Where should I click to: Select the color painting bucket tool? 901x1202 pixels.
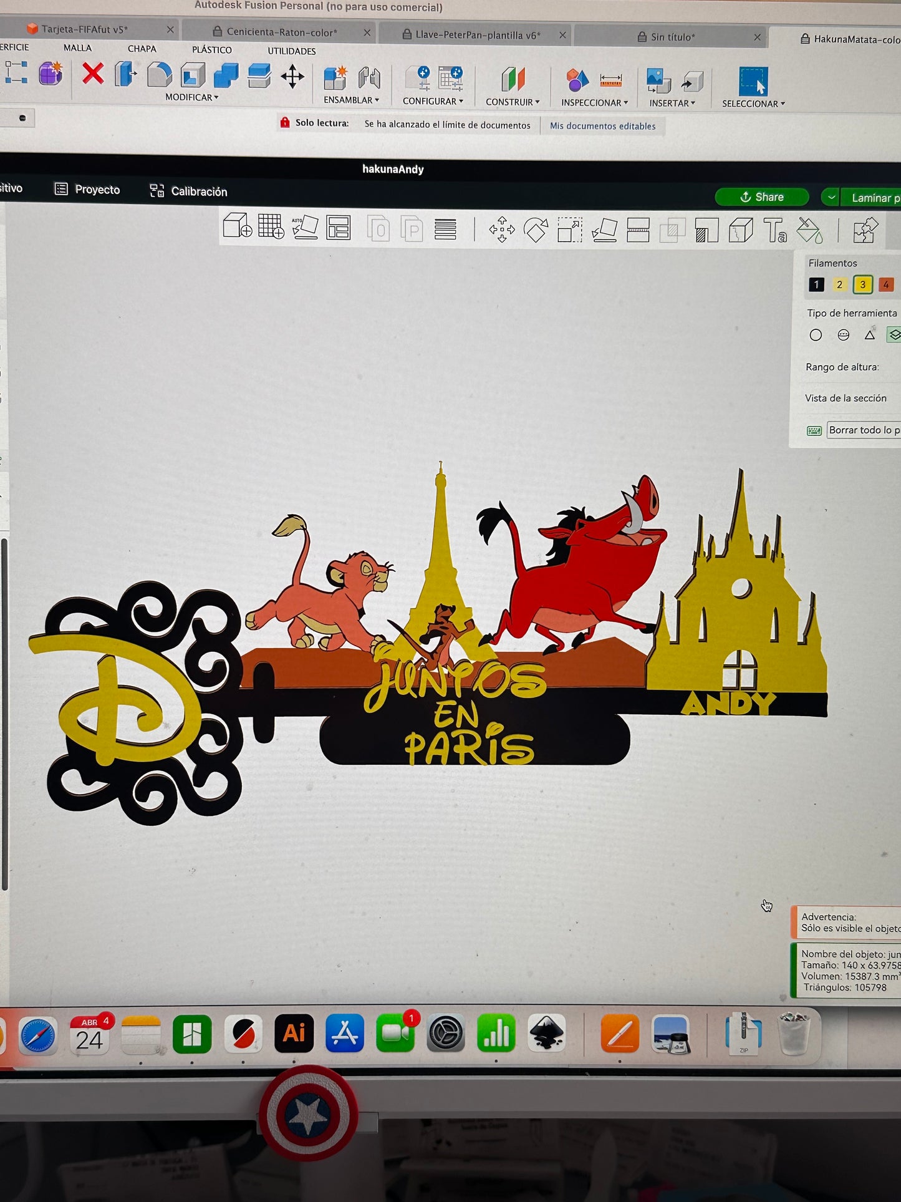coord(809,231)
